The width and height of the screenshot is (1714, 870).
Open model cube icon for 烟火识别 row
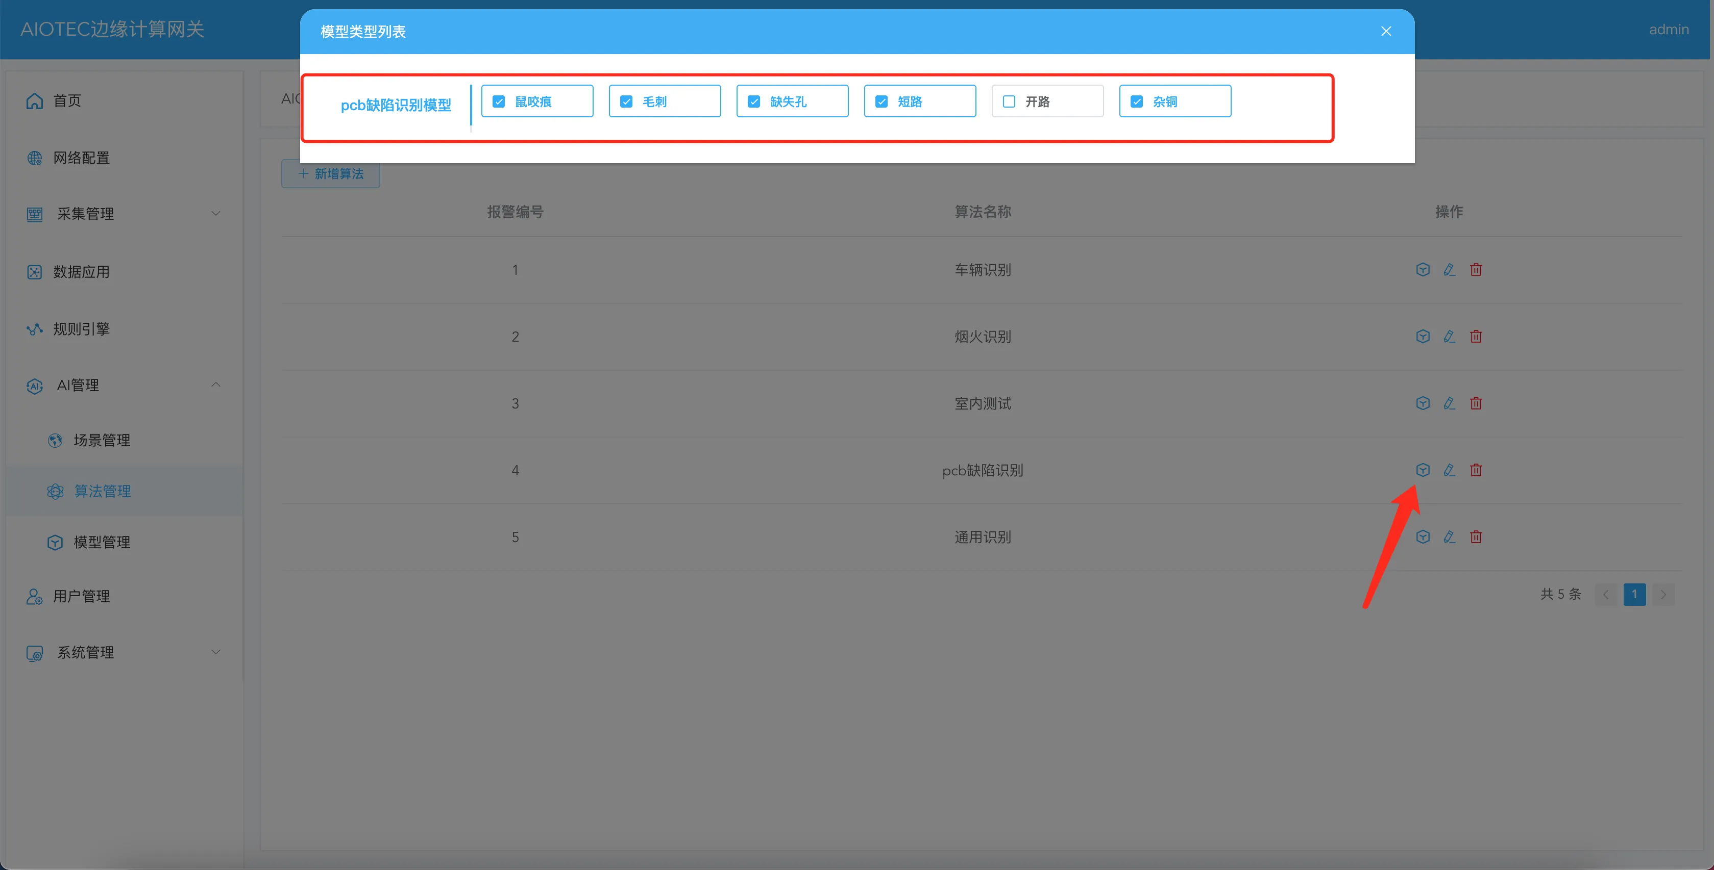pyautogui.click(x=1423, y=336)
